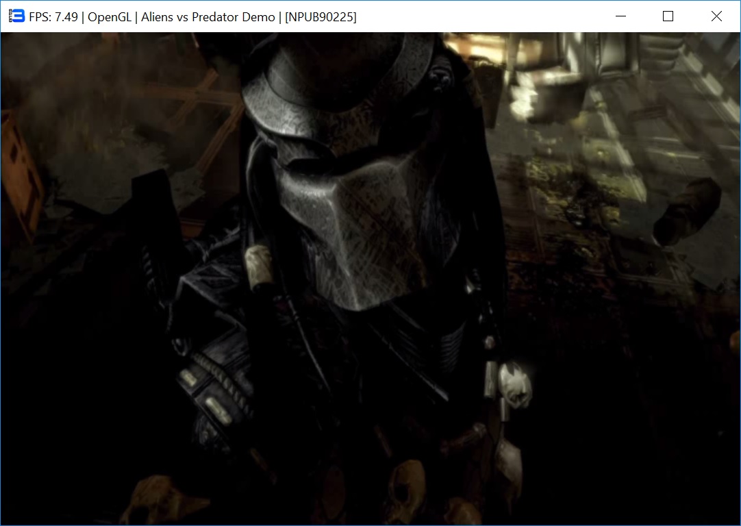Click the hanging skull at bottom right
The width and height of the screenshot is (741, 526).
(507, 466)
